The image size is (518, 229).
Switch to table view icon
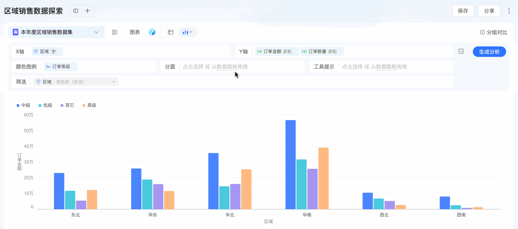coord(171,32)
